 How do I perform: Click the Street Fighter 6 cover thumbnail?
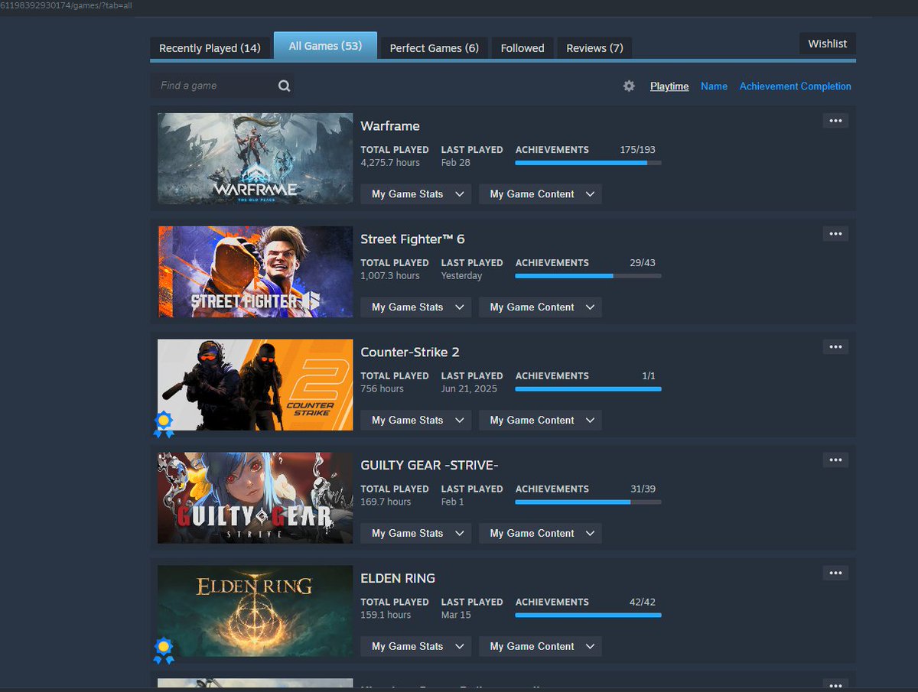coord(256,271)
